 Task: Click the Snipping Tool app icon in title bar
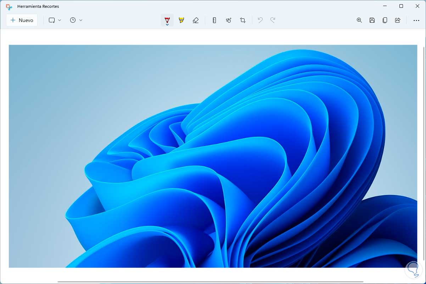[x=9, y=6]
